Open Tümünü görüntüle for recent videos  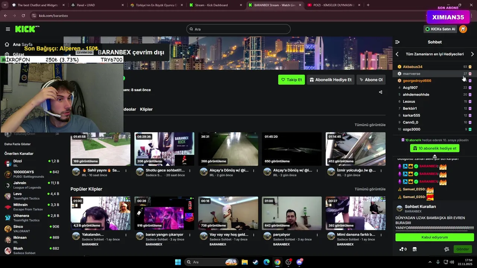coord(370,125)
